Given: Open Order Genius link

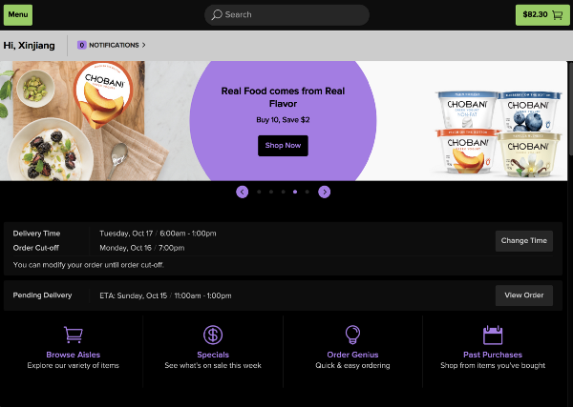Looking at the screenshot, I should tap(352, 355).
